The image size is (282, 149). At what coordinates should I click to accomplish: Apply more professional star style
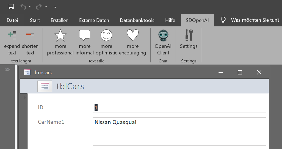[60, 35]
